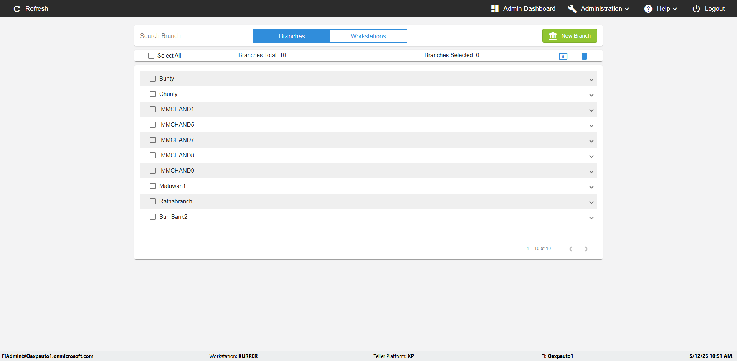Tick the Sun Bank2 checkbox
737x361 pixels.
click(x=153, y=217)
